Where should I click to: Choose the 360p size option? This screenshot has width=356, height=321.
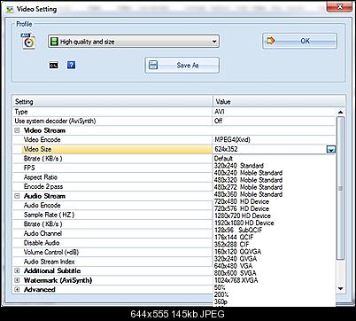click(221, 301)
